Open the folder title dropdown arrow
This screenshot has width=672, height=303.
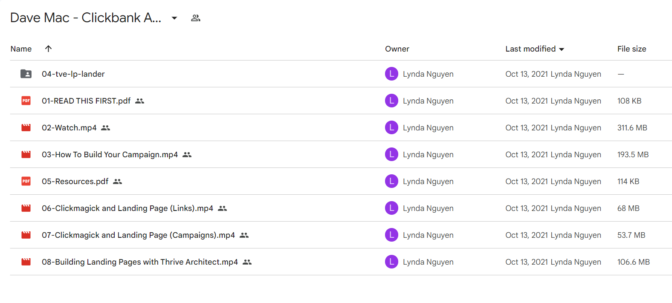click(x=174, y=18)
